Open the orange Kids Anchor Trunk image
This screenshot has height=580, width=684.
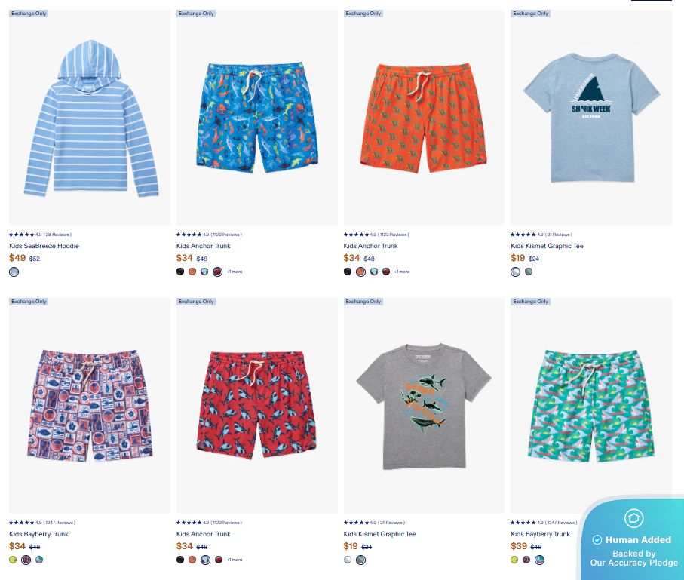click(424, 118)
